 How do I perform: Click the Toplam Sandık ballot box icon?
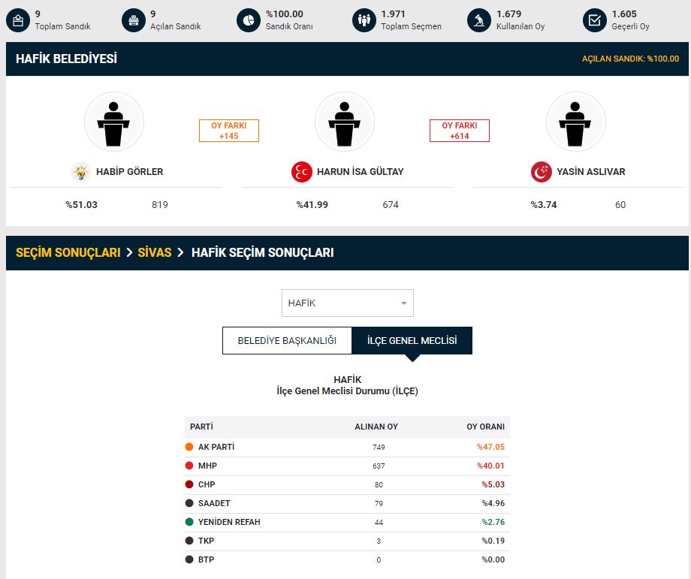click(x=17, y=21)
